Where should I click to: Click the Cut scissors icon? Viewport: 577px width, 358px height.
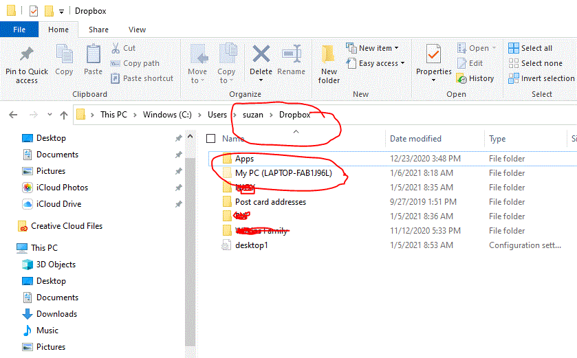pos(116,48)
